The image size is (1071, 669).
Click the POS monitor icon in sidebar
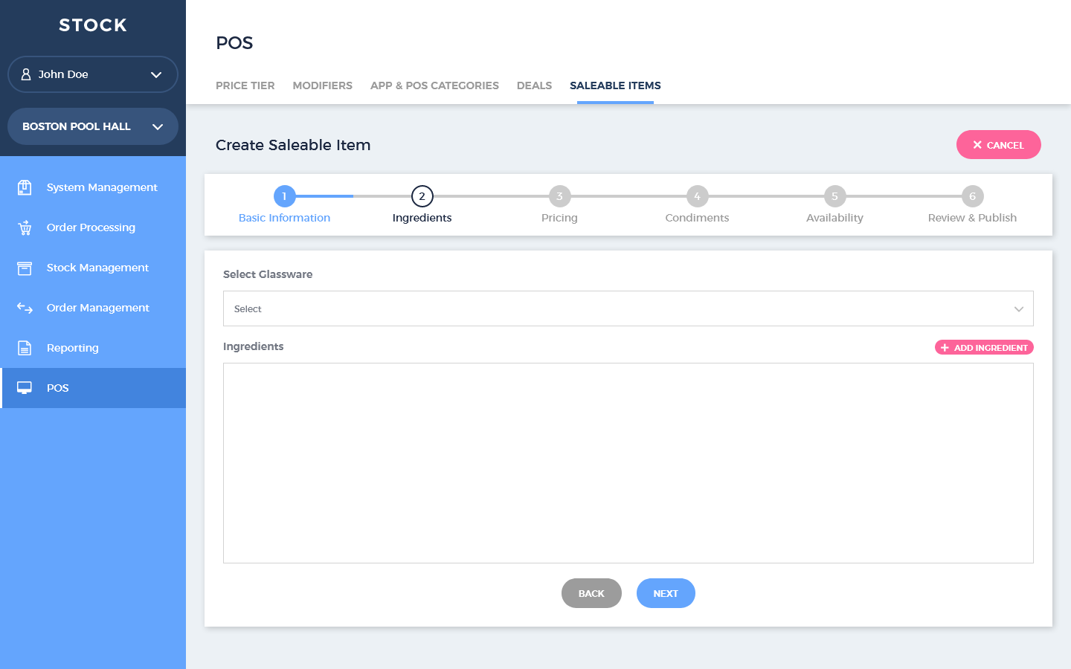(x=25, y=388)
